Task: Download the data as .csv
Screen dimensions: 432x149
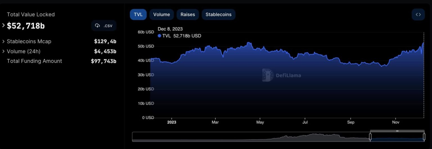Action: (104, 26)
